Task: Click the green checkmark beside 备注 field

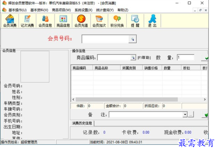Action: pyautogui.click(x=205, y=115)
